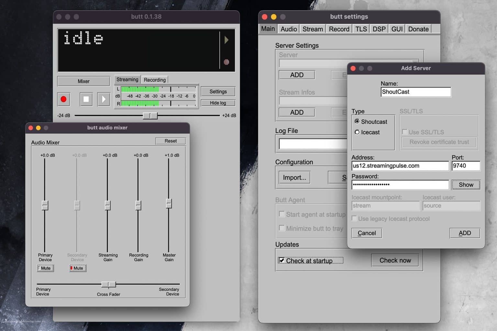Open the DSP settings tab
Screen dimensions: 497x331
coord(379,29)
